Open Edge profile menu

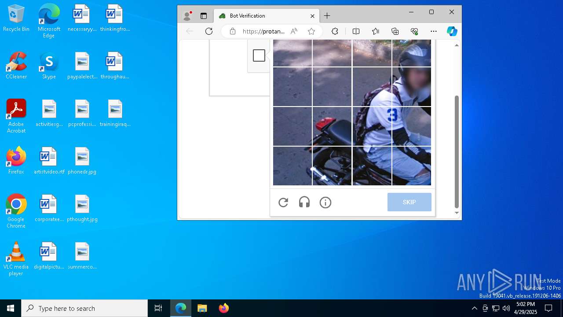coord(187,16)
